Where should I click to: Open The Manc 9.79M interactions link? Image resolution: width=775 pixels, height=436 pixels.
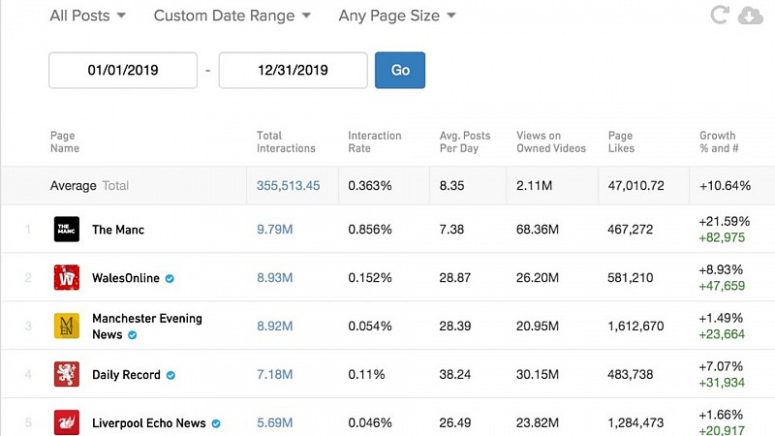coord(274,230)
